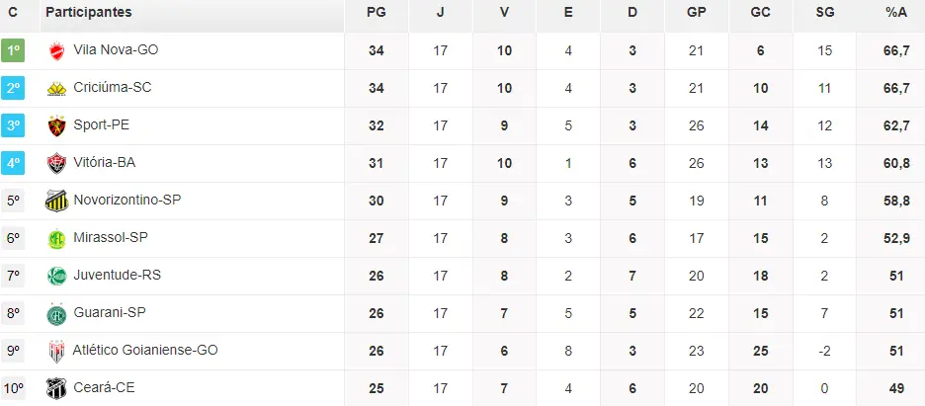Open the Atlético Goianiense-GO team link
The height and width of the screenshot is (406, 925).
(144, 351)
